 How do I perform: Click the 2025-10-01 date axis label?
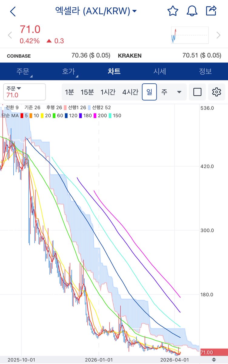tap(22, 360)
